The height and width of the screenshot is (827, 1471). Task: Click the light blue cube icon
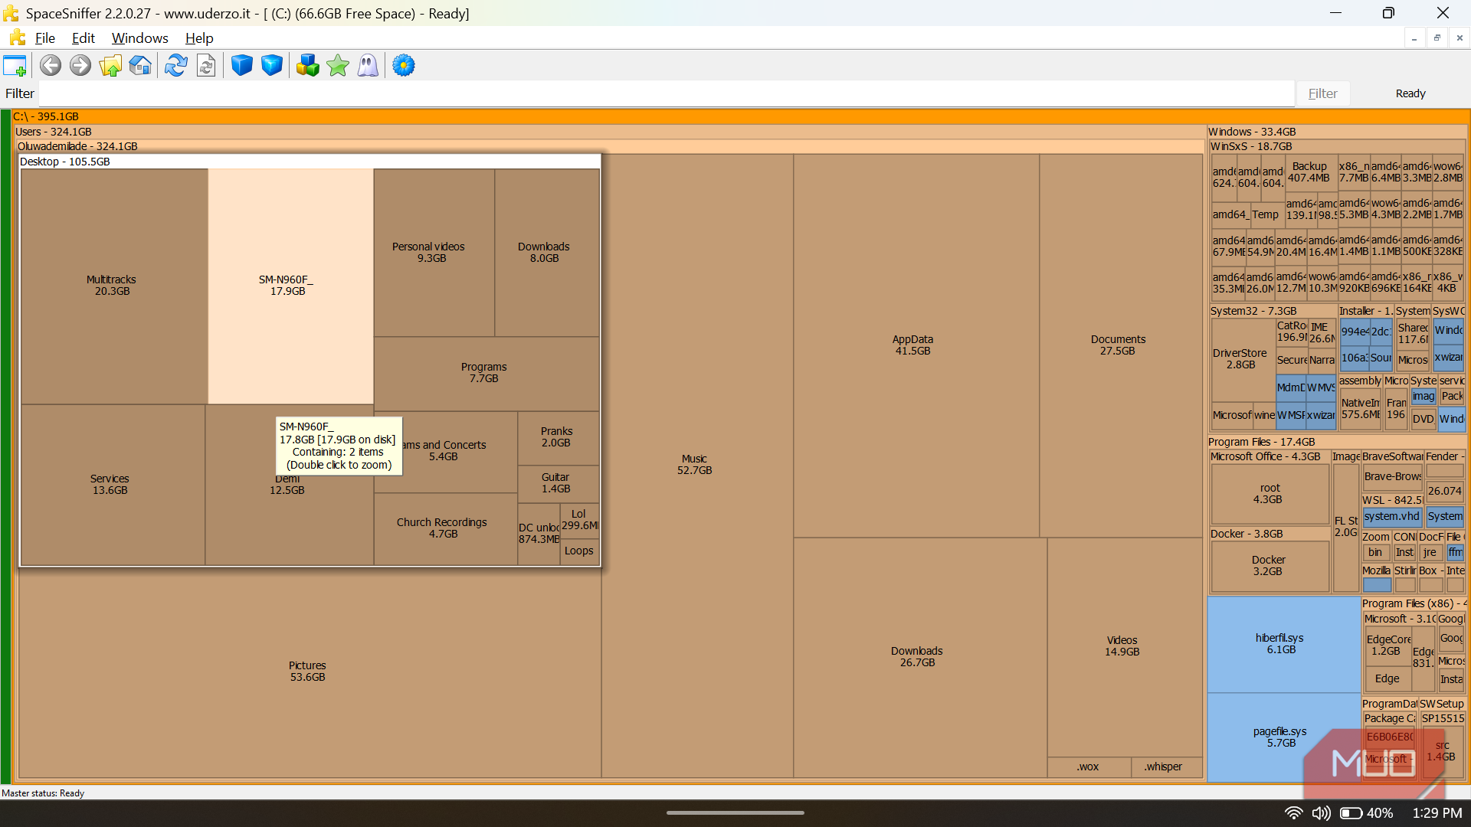(272, 66)
